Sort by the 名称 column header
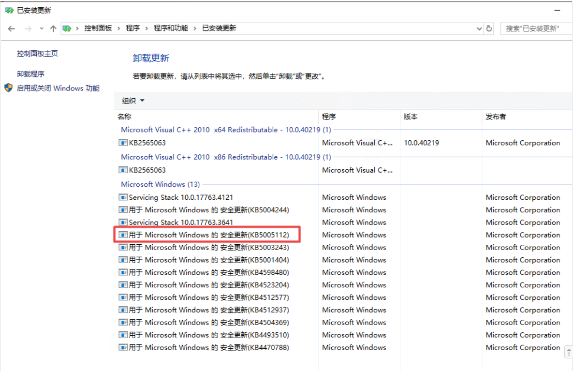573x371 pixels. pyautogui.click(x=124, y=117)
